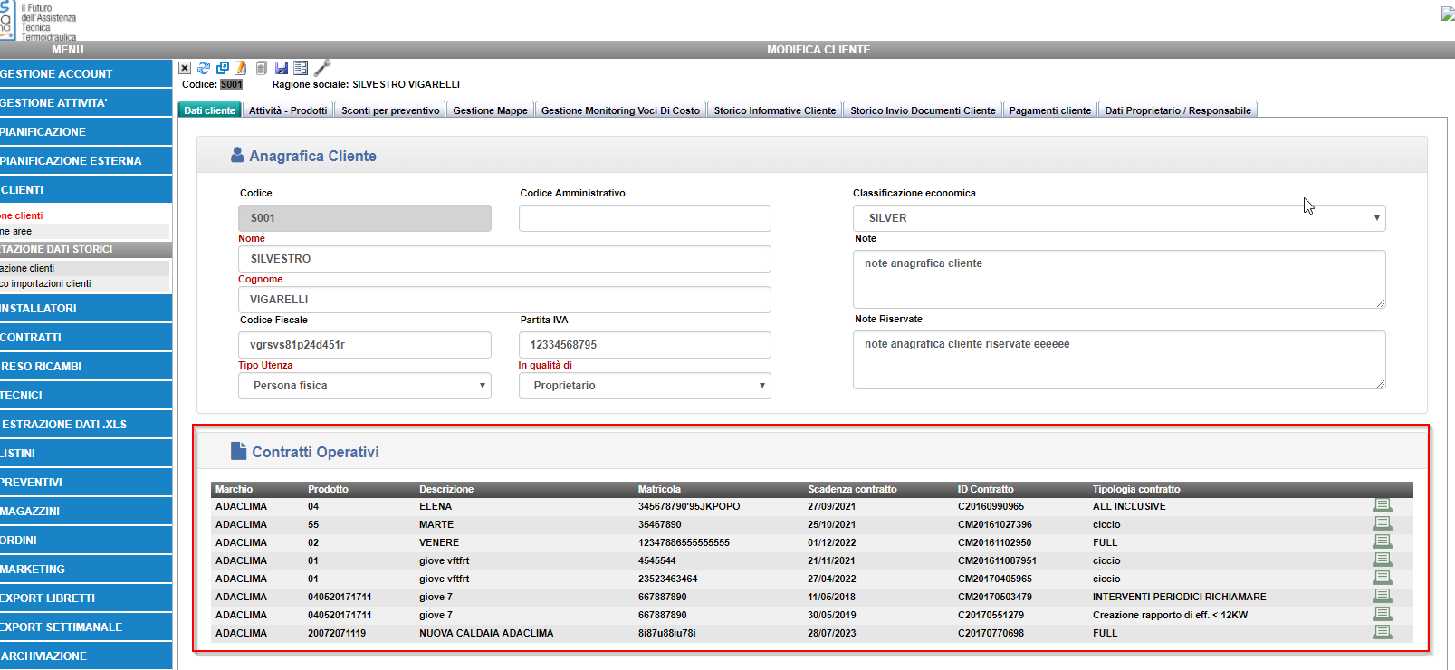Click the gray clipboard toolbar icon
Image resolution: width=1455 pixels, height=670 pixels.
[x=262, y=68]
